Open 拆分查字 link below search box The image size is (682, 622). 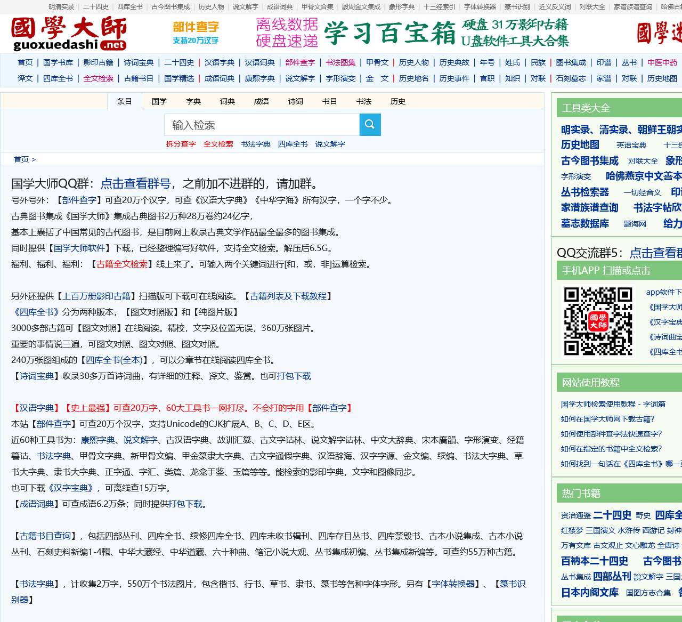(181, 144)
